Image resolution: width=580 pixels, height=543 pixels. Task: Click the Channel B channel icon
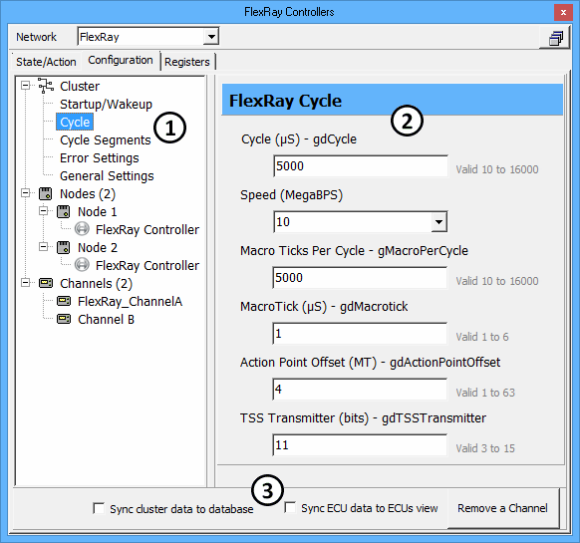click(x=64, y=319)
